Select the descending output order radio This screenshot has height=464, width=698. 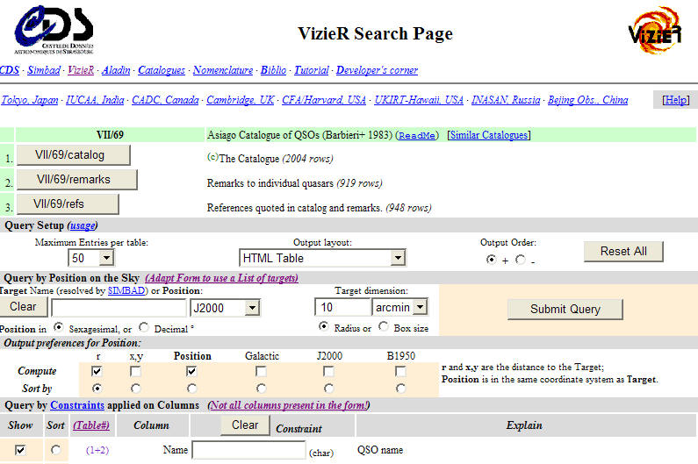pos(521,260)
